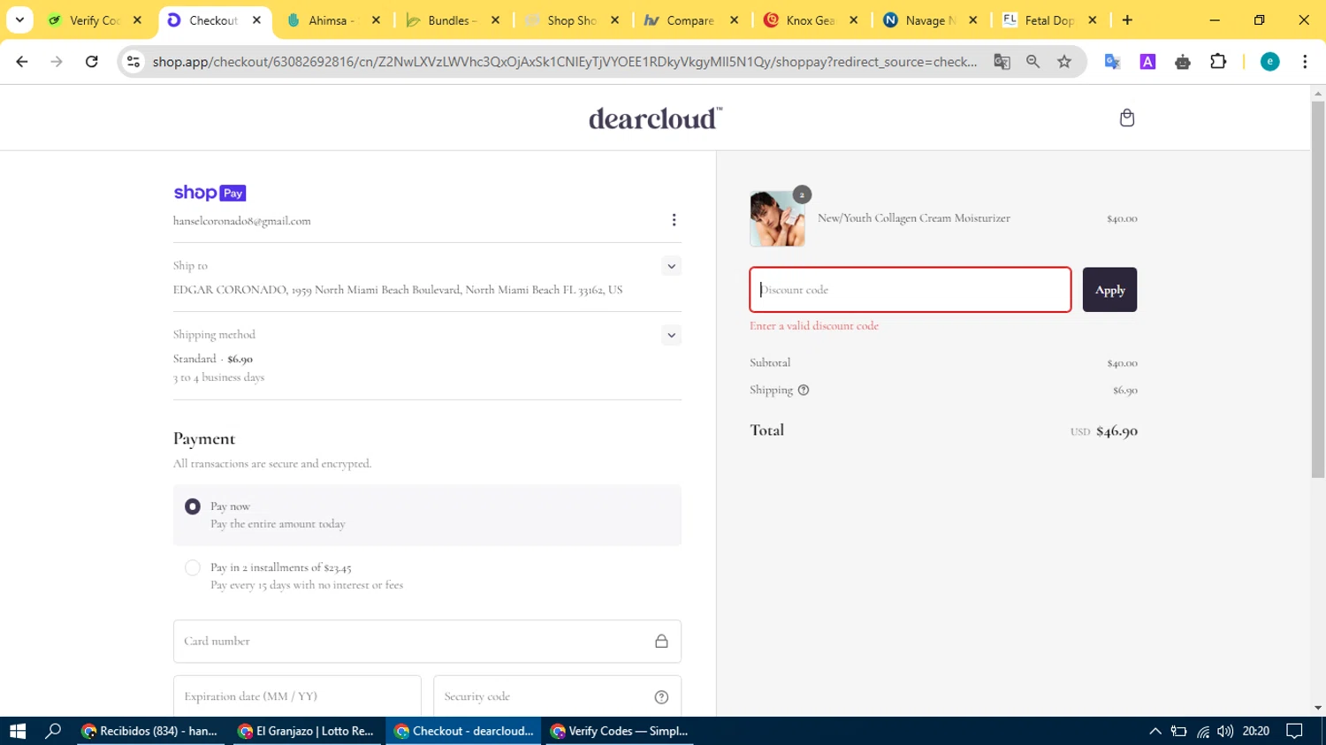This screenshot has height=745, width=1326.
Task: Open the Extensions puzzle icon
Action: coord(1218,61)
